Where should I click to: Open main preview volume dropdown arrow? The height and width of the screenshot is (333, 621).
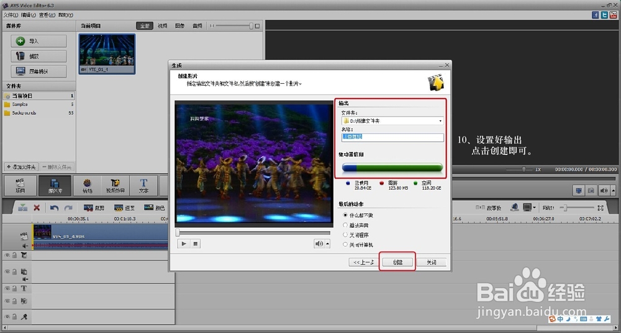(613, 190)
